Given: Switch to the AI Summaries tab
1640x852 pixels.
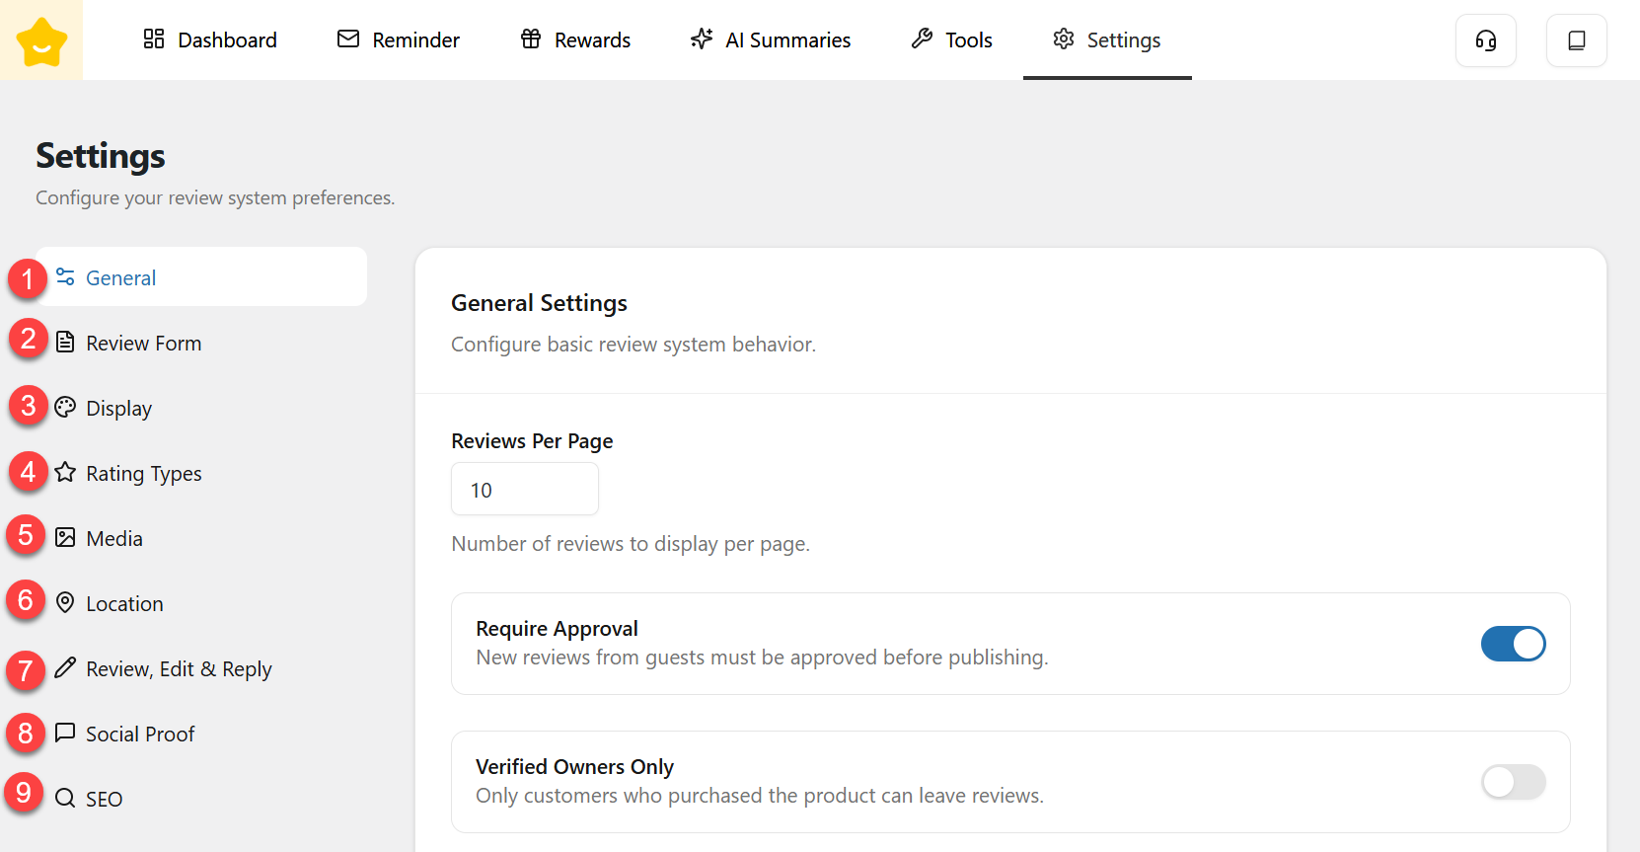Looking at the screenshot, I should coord(771,40).
